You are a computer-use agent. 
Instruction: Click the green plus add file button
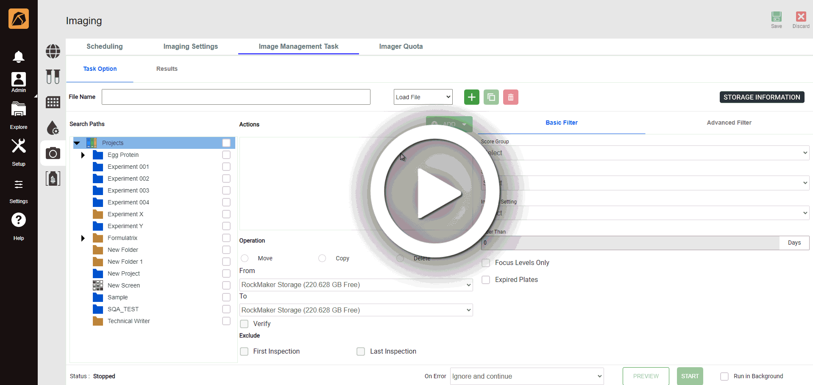pyautogui.click(x=472, y=97)
